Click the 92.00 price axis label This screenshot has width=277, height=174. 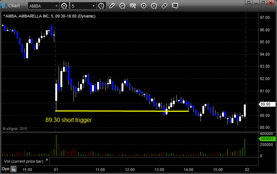265,79
